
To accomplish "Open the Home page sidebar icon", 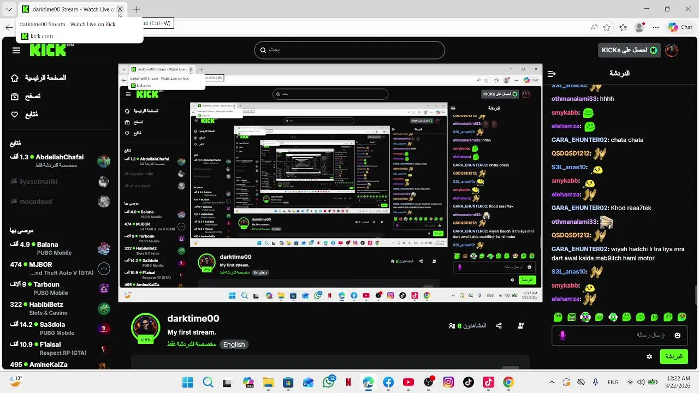I will point(15,78).
